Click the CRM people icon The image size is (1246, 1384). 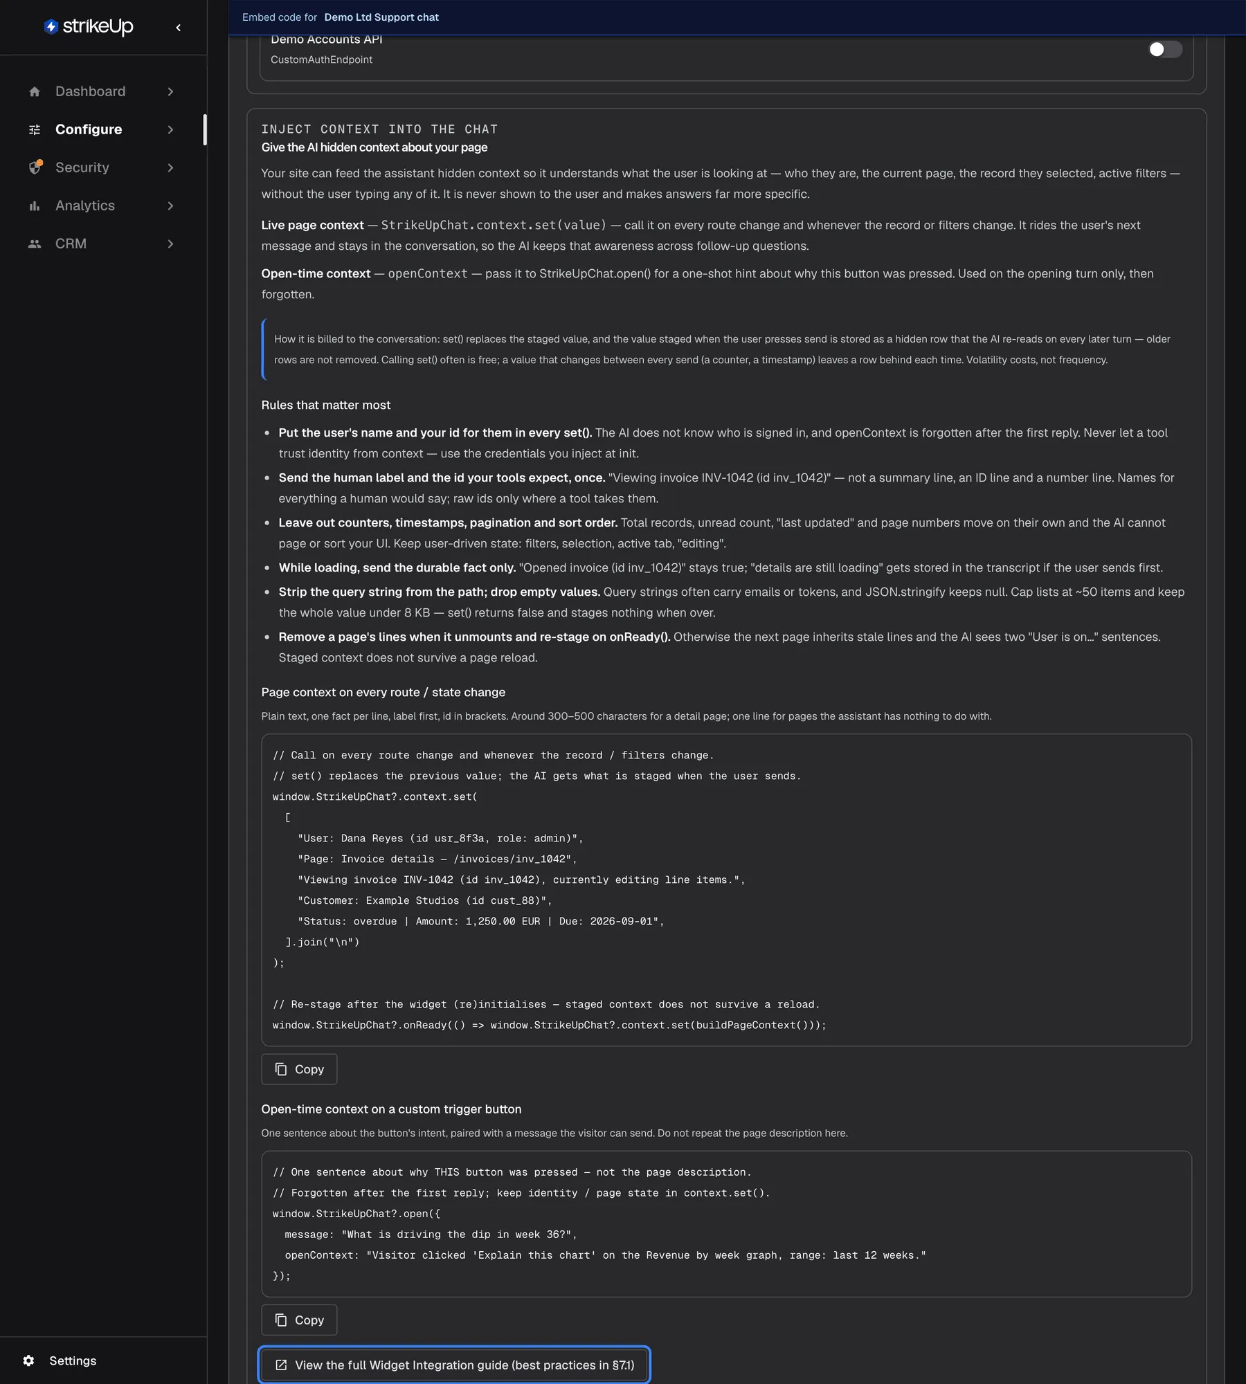35,244
